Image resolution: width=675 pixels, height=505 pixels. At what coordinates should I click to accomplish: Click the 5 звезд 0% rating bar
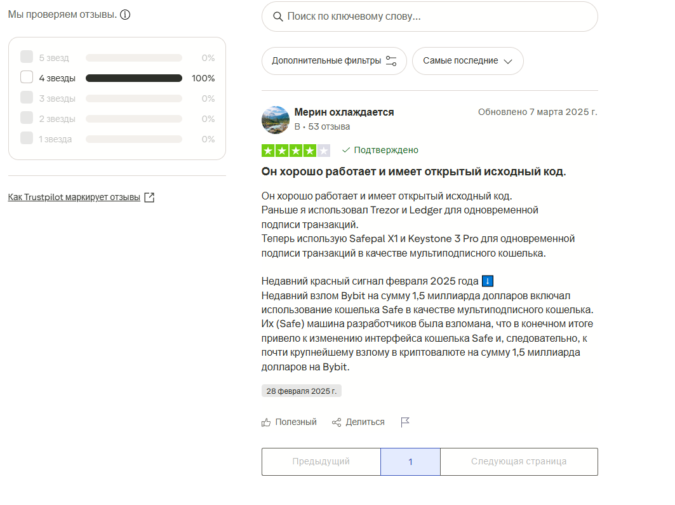[x=134, y=58]
